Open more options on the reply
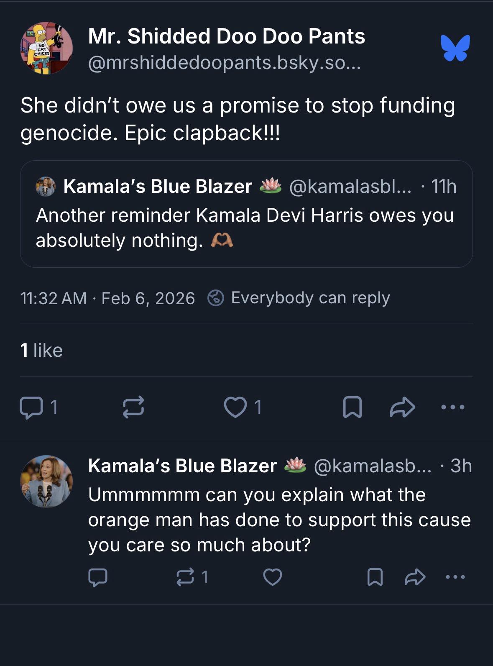Viewport: 493px width, 666px height. 455,577
